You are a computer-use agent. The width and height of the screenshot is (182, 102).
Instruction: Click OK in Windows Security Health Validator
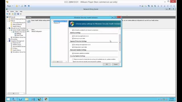pos(107,64)
